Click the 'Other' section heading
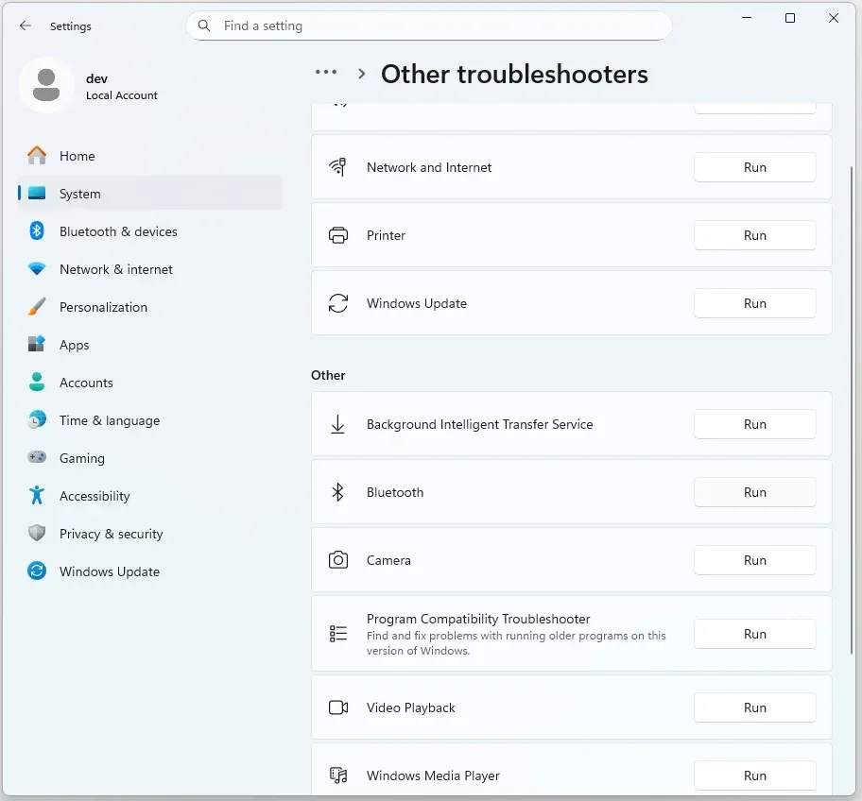This screenshot has height=801, width=862. click(328, 375)
